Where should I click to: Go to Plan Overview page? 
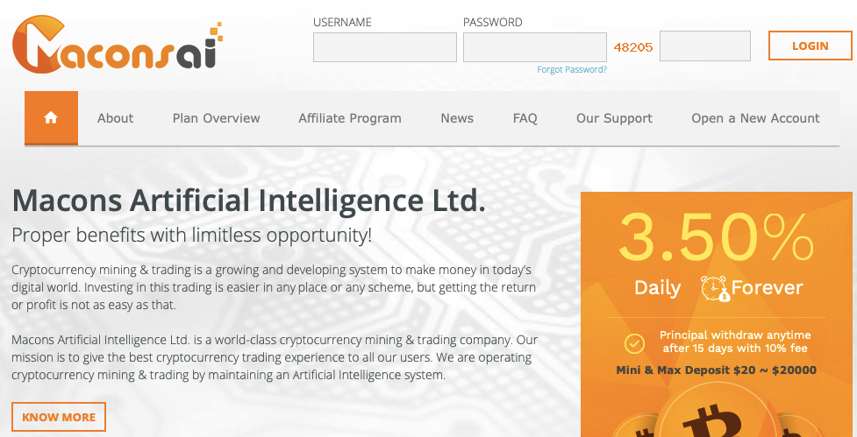[x=217, y=118]
